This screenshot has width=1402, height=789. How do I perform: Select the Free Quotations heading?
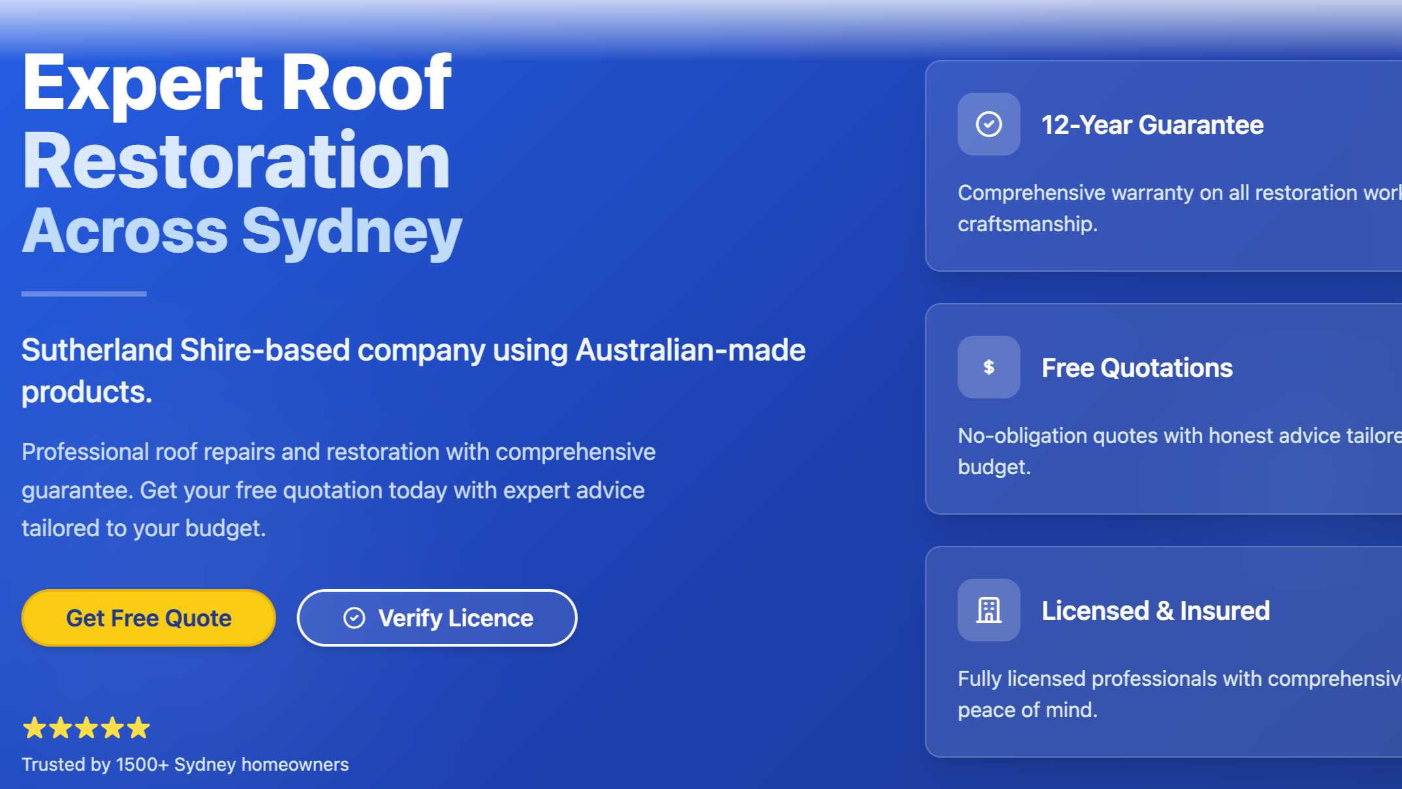click(x=1137, y=368)
